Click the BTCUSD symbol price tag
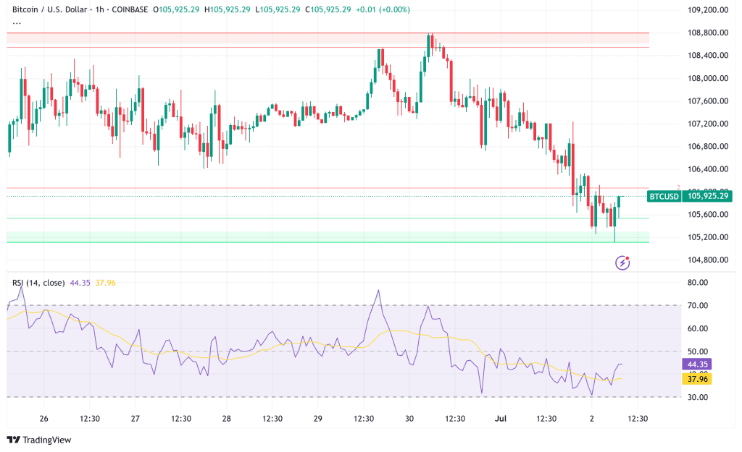The image size is (742, 452). pos(664,196)
